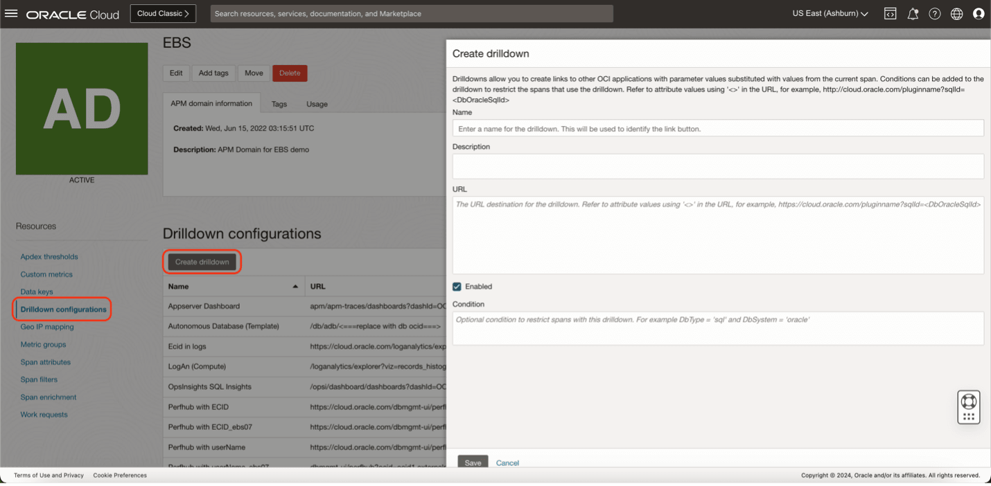Viewport: 991px width, 486px height.
Task: Click the Cloud Classic button
Action: (x=163, y=14)
